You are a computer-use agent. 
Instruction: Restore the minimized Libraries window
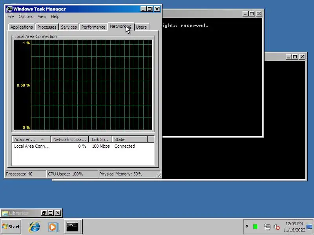point(44,213)
